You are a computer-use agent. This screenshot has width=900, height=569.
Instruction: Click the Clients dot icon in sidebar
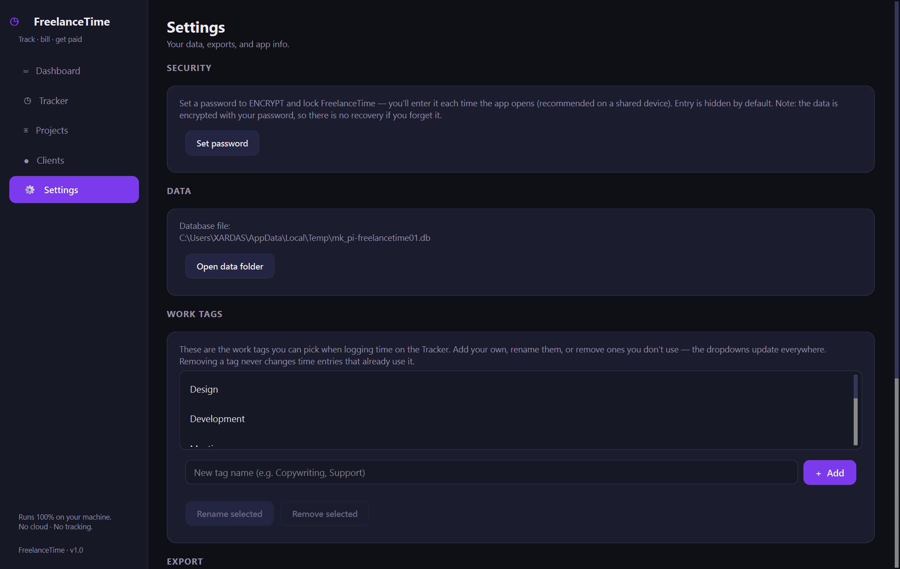tap(26, 161)
